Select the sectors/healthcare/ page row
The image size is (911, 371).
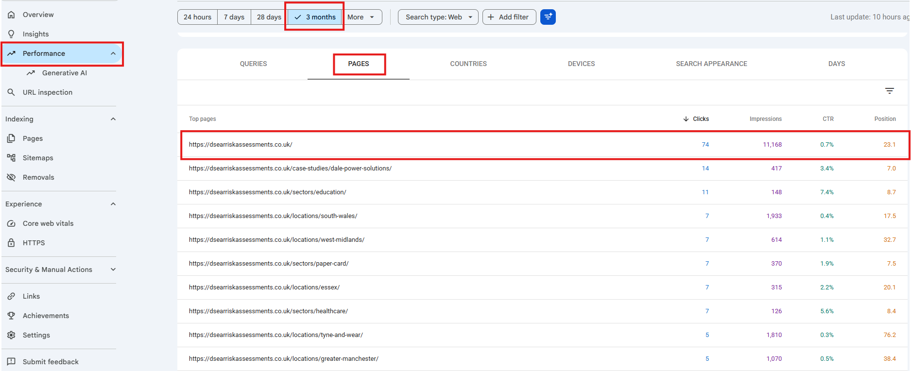click(542, 311)
